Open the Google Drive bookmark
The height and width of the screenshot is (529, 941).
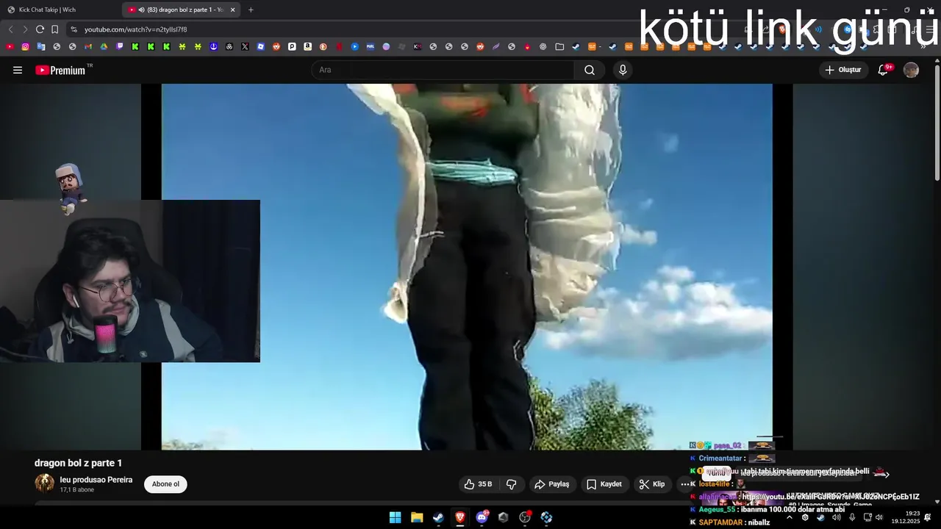(x=104, y=46)
